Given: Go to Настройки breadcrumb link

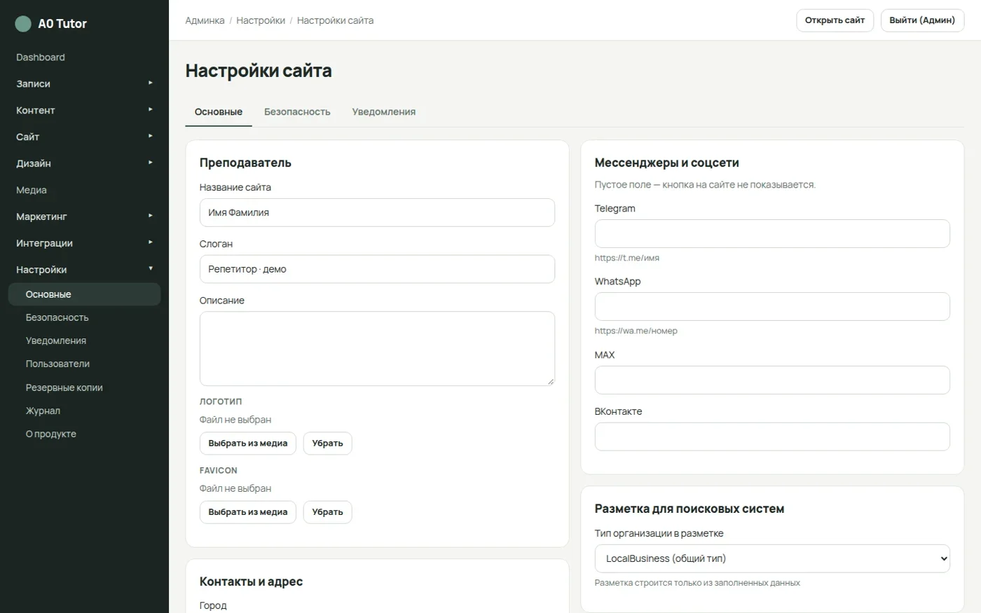Looking at the screenshot, I should coord(261,20).
